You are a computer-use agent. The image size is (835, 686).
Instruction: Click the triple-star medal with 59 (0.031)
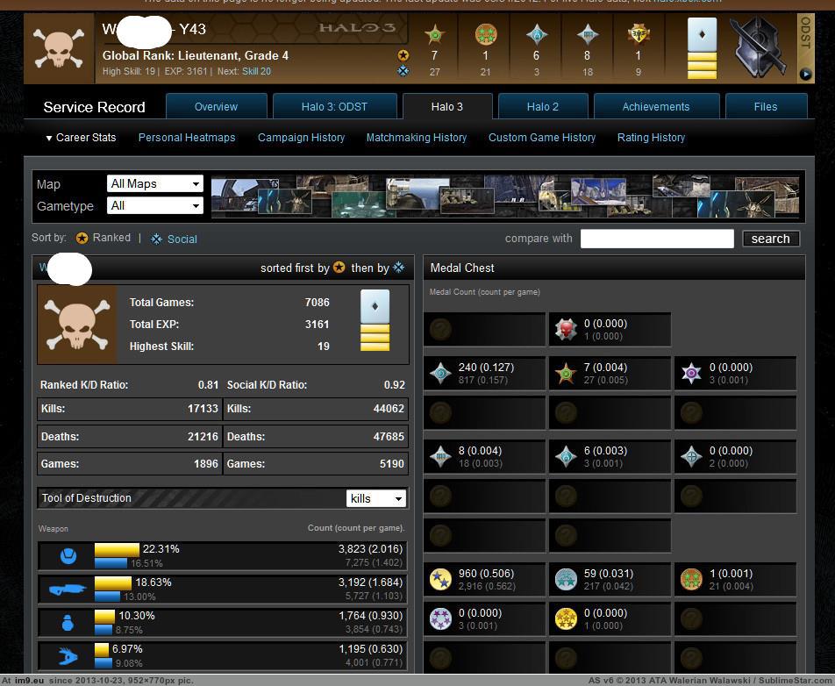[x=566, y=580]
